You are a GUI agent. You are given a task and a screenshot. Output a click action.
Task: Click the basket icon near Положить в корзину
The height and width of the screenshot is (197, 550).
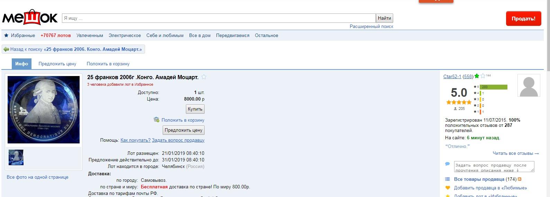156,120
